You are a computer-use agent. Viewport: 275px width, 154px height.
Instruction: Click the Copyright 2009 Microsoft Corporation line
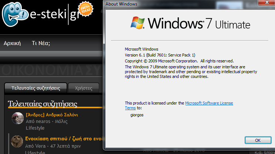[x=179, y=61]
